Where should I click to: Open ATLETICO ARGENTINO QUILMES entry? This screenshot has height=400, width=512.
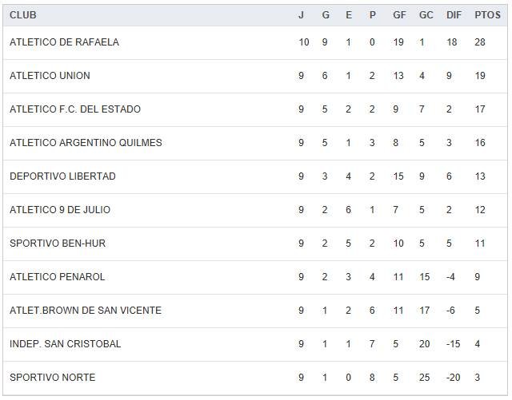(x=86, y=143)
